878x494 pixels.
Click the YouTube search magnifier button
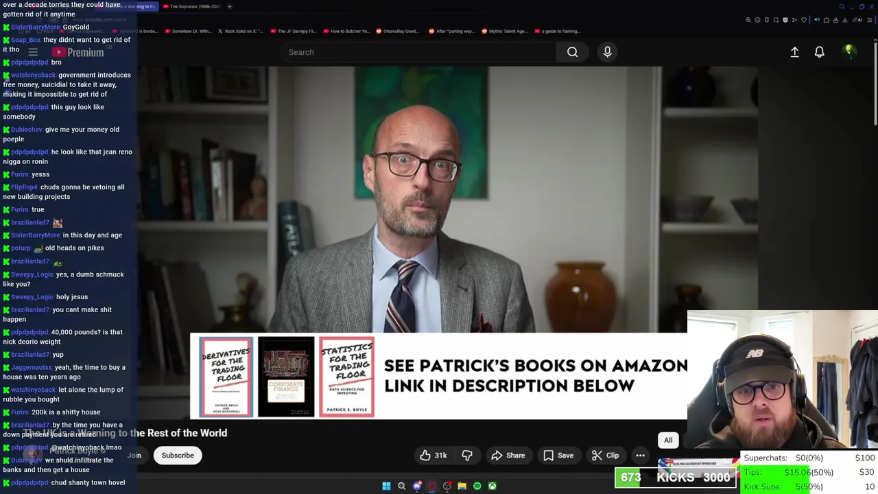click(572, 52)
